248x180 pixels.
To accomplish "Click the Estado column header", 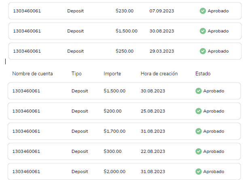I will coord(203,74).
